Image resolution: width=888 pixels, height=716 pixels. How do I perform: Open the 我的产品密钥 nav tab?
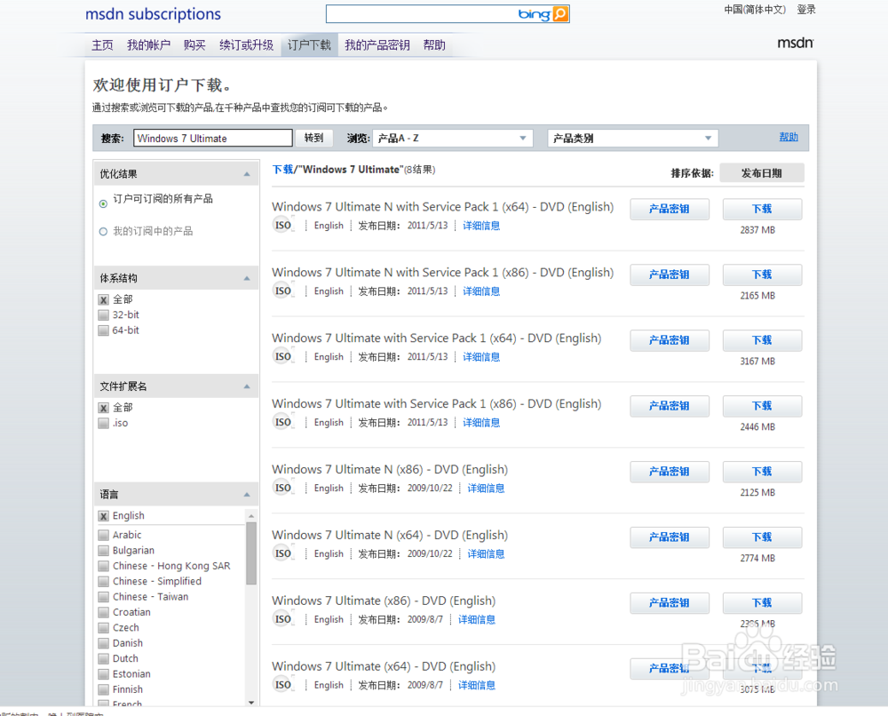(x=377, y=44)
